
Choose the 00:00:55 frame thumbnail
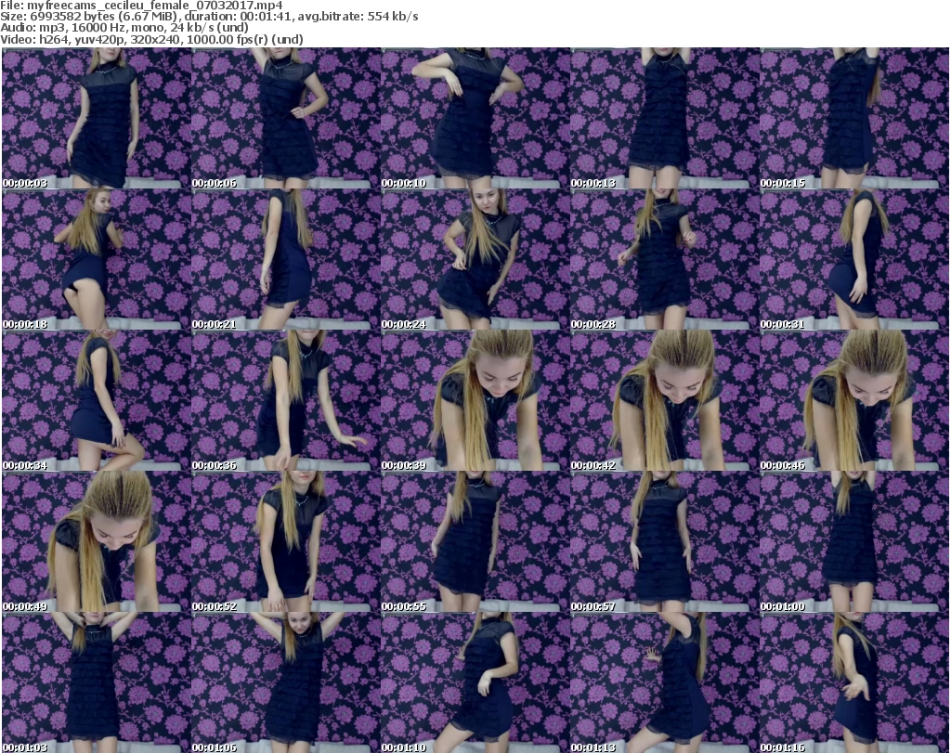pyautogui.click(x=475, y=542)
